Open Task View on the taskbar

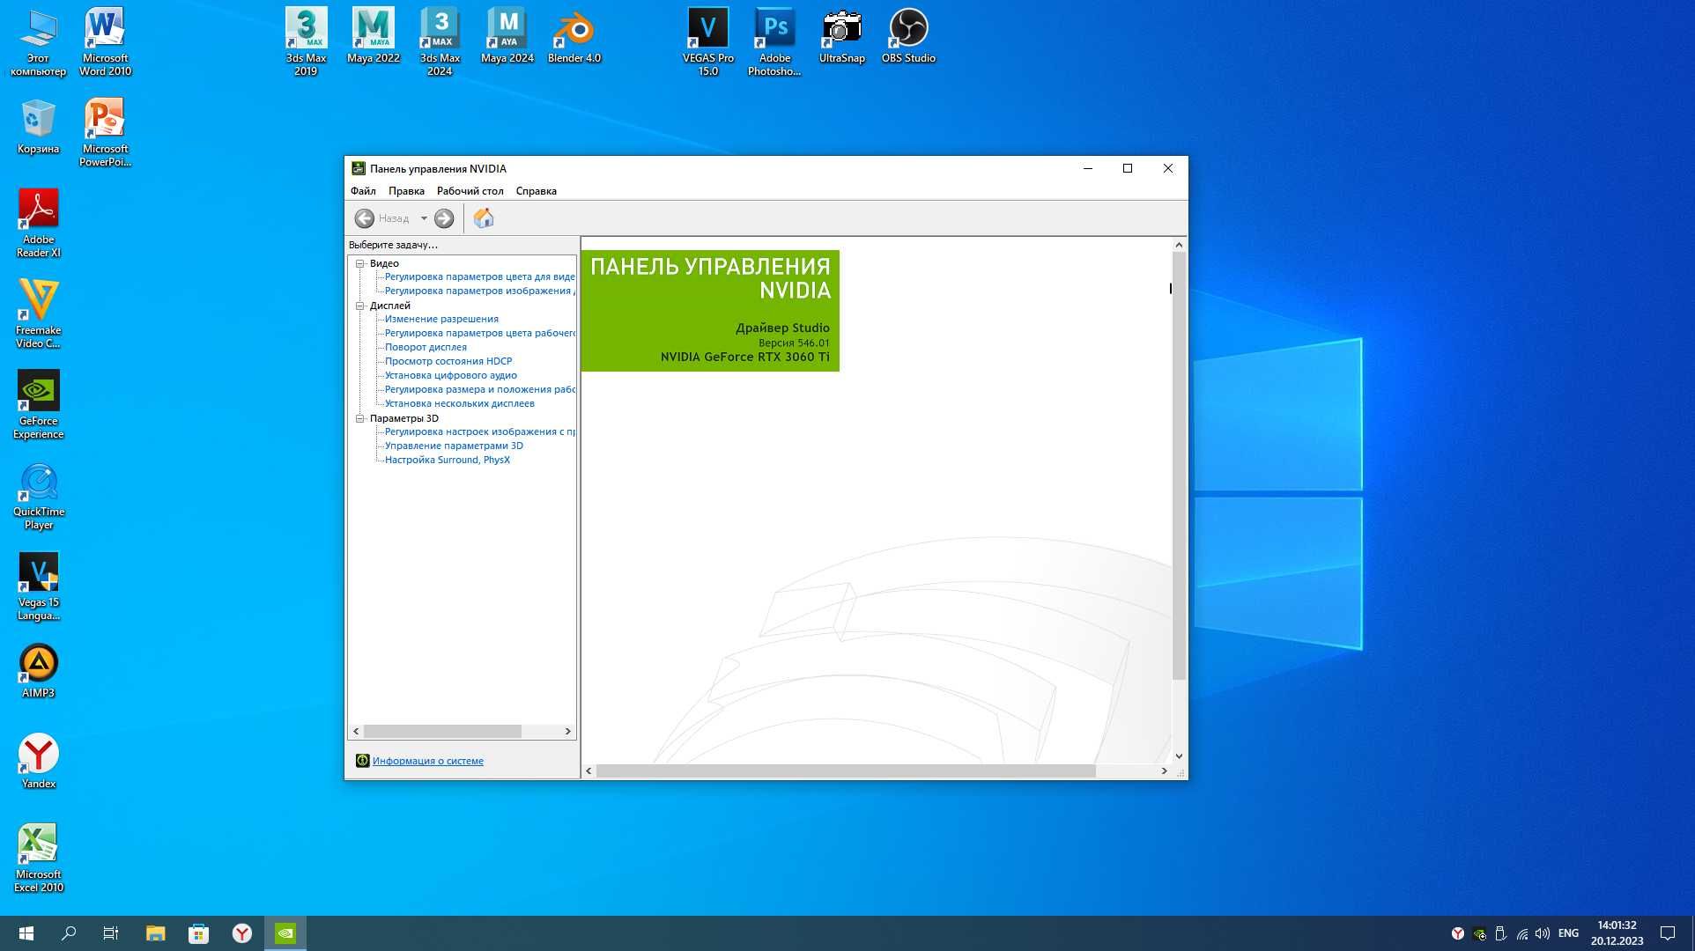[111, 933]
